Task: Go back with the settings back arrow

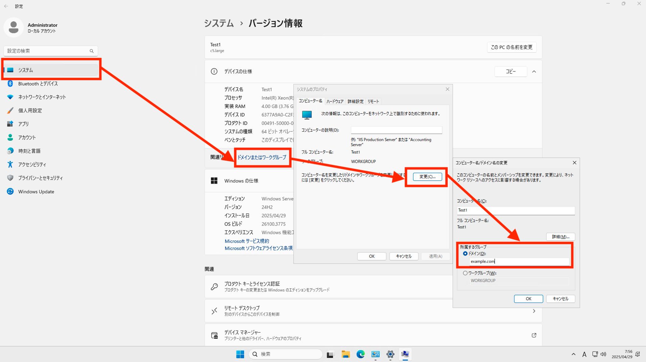Action: [6, 6]
